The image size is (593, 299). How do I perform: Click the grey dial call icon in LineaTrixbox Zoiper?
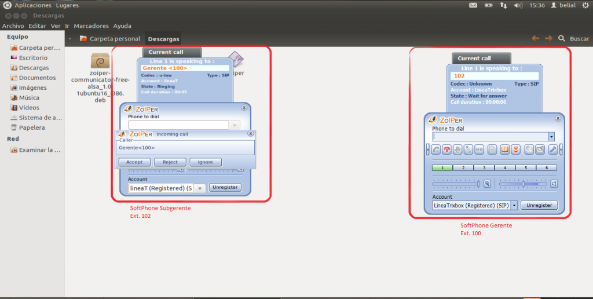click(x=436, y=149)
